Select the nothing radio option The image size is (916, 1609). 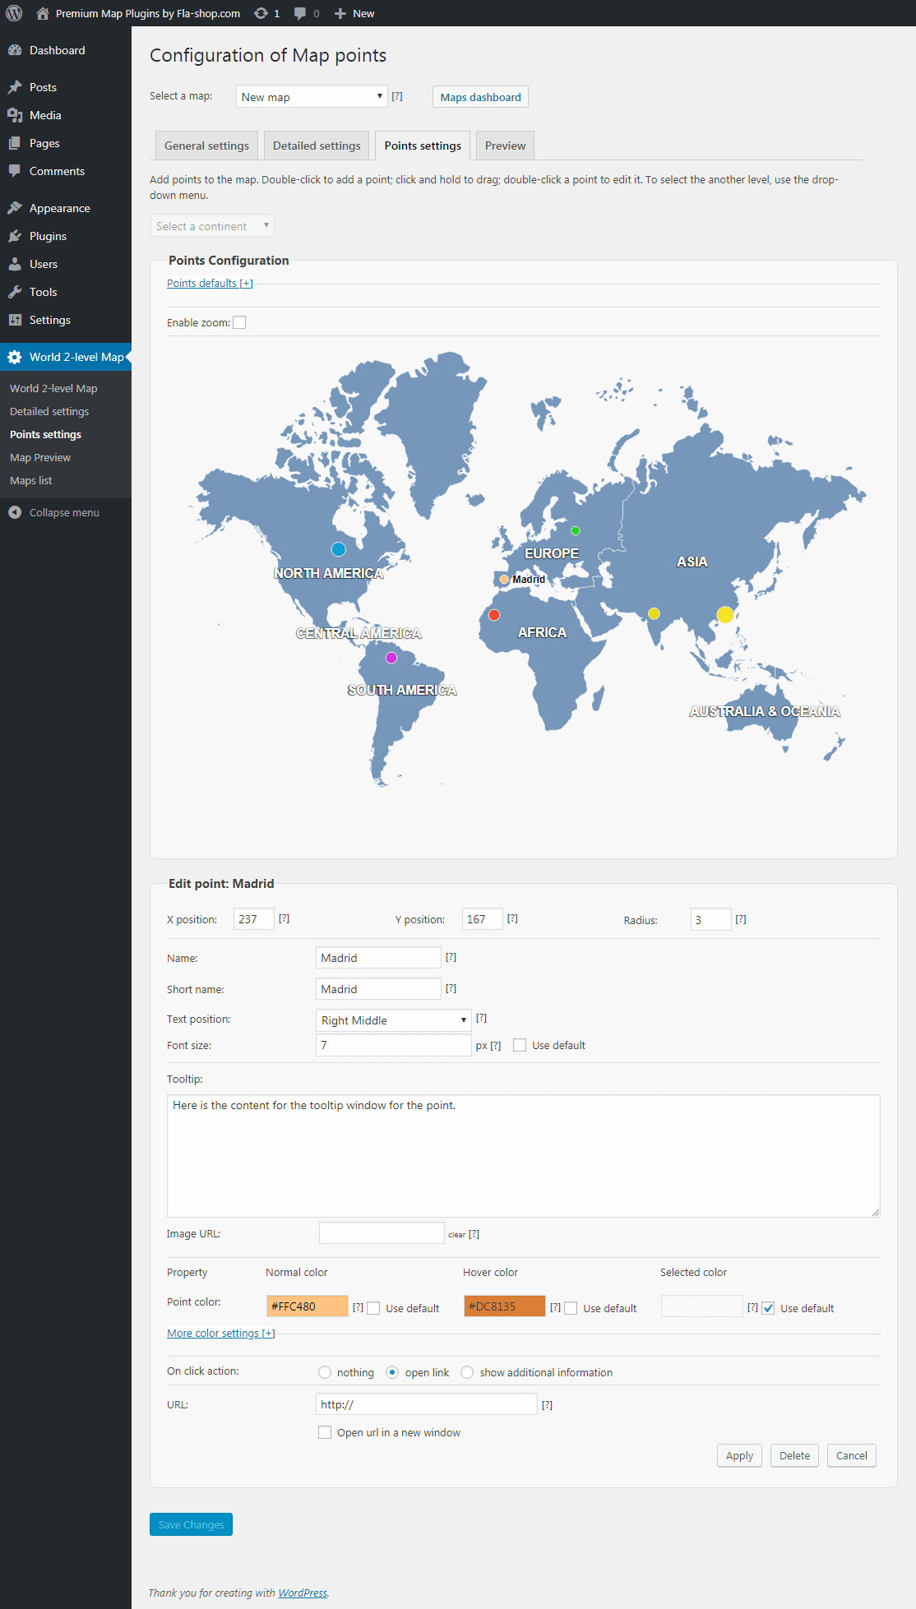tap(325, 1372)
